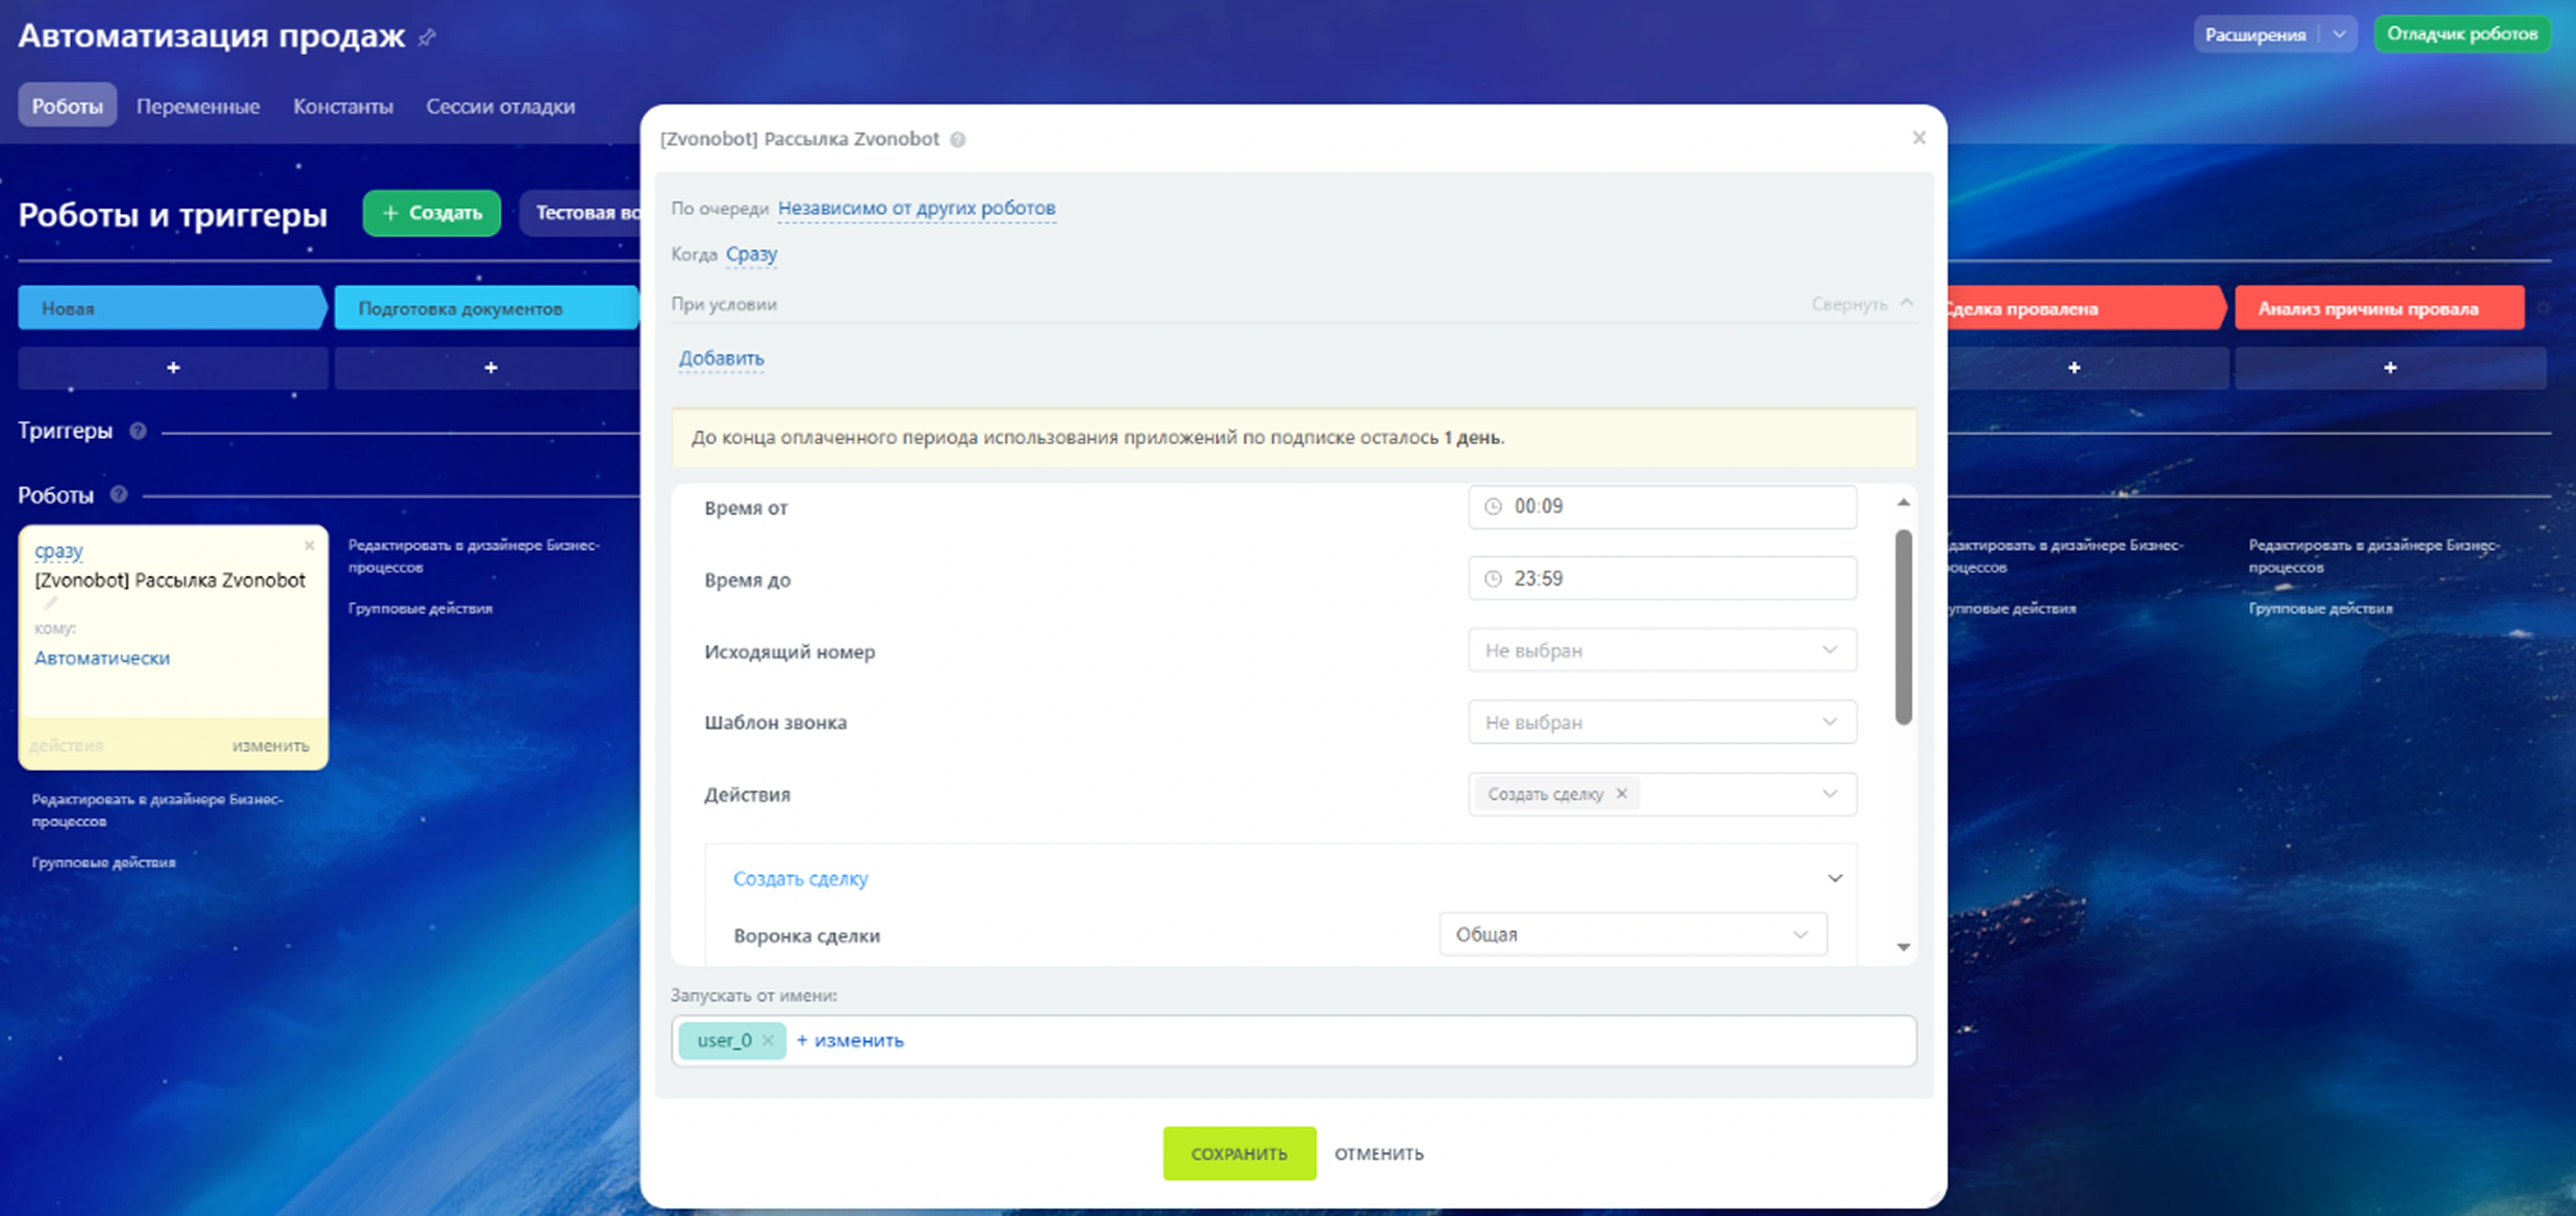The height and width of the screenshot is (1216, 2576).
Task: Remove the Zvonobot robot card via its cross
Action: click(x=309, y=546)
